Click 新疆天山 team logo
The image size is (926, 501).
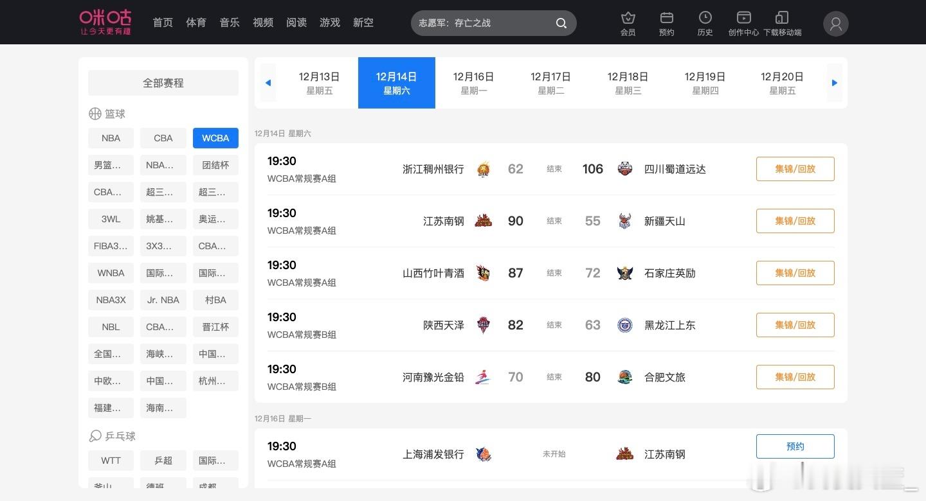[624, 221]
